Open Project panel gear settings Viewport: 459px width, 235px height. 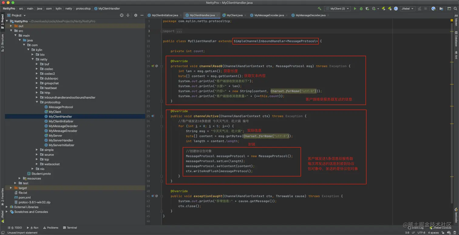tap(136, 15)
